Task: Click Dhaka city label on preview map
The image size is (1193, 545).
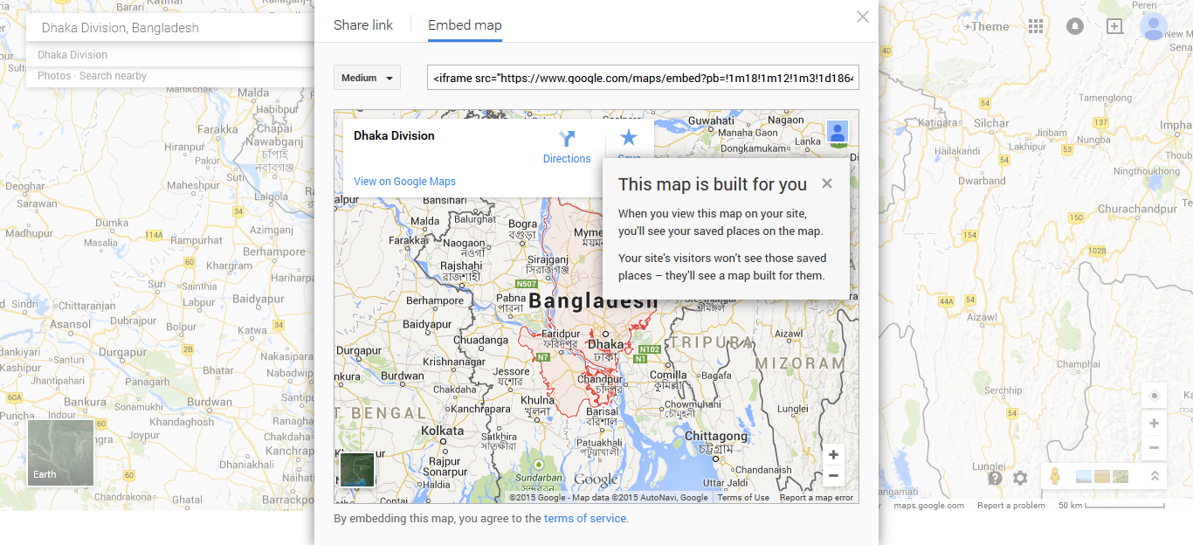Action: [606, 344]
